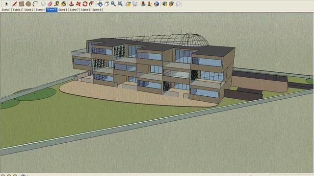The width and height of the screenshot is (314, 176).
Task: Jump to the Scene 9 tab
Action: tap(97, 10)
